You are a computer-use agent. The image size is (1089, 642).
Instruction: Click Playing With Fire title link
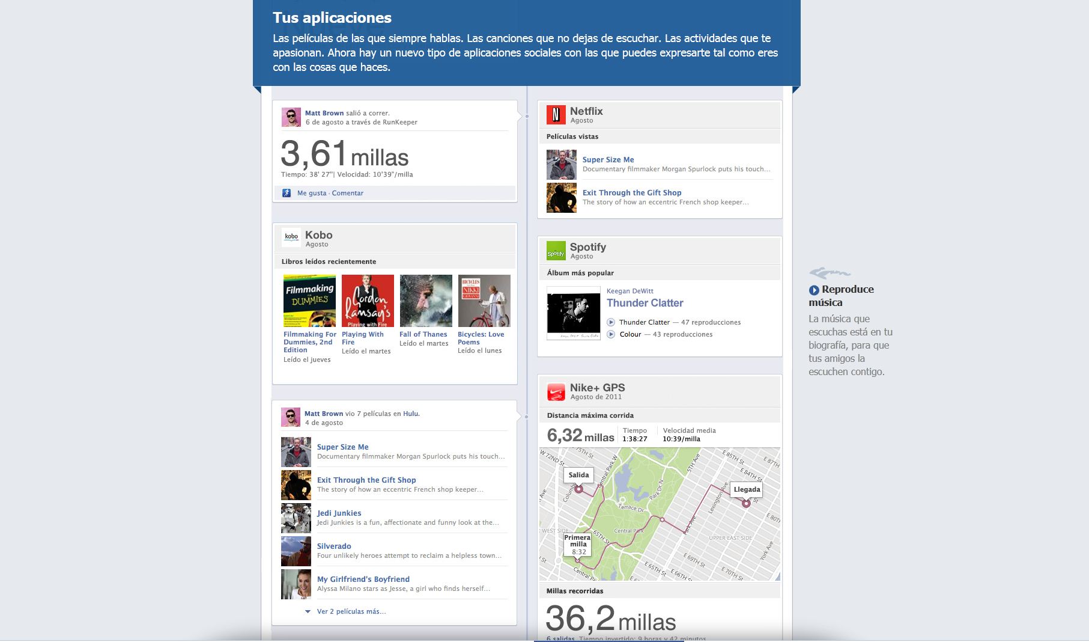click(x=363, y=338)
